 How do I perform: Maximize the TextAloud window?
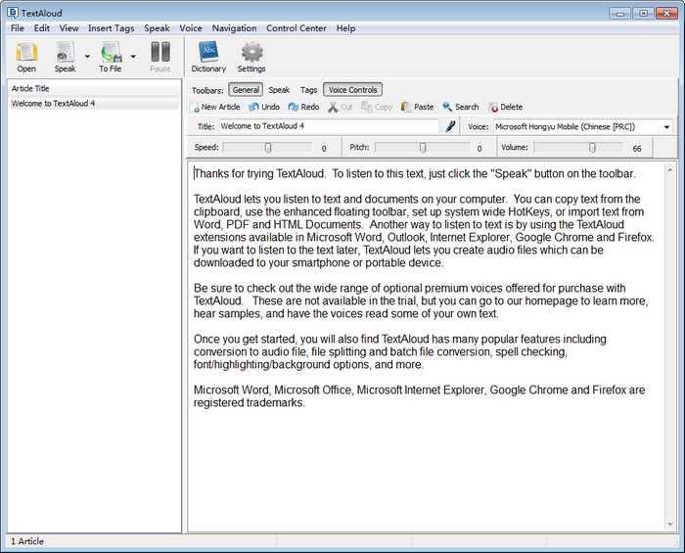(644, 13)
